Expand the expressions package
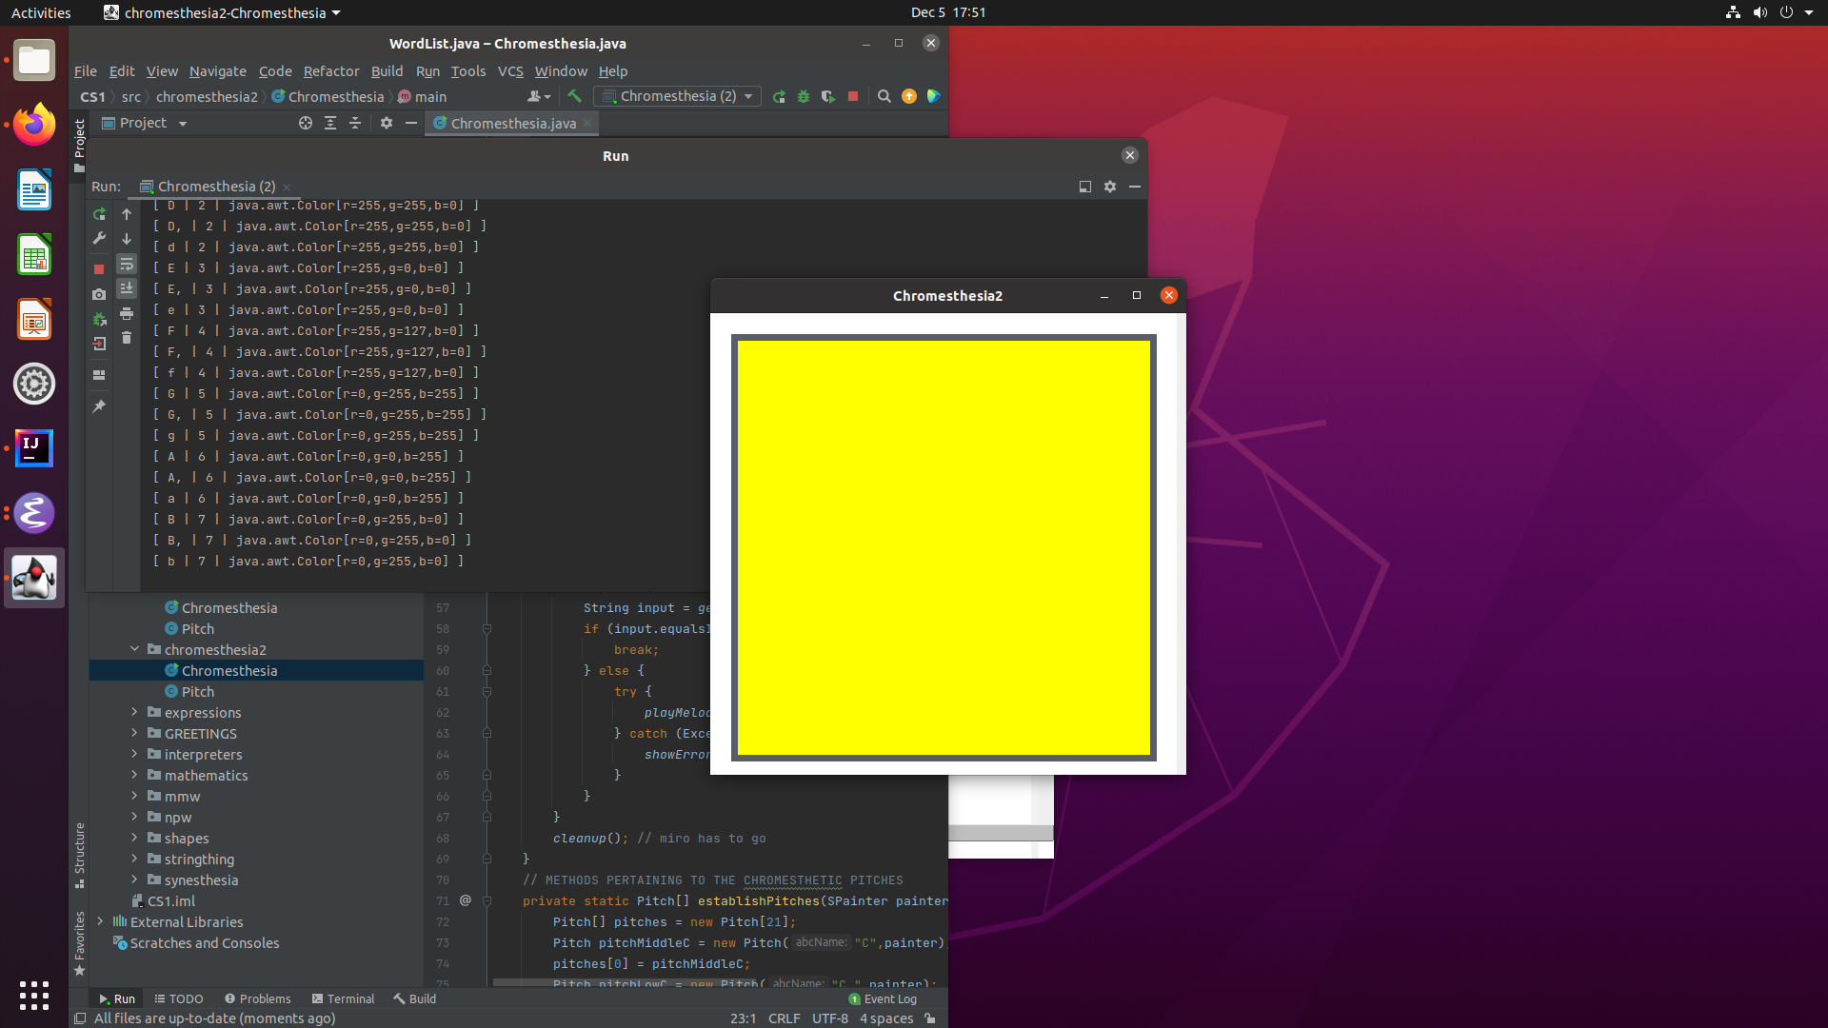 pos(134,712)
